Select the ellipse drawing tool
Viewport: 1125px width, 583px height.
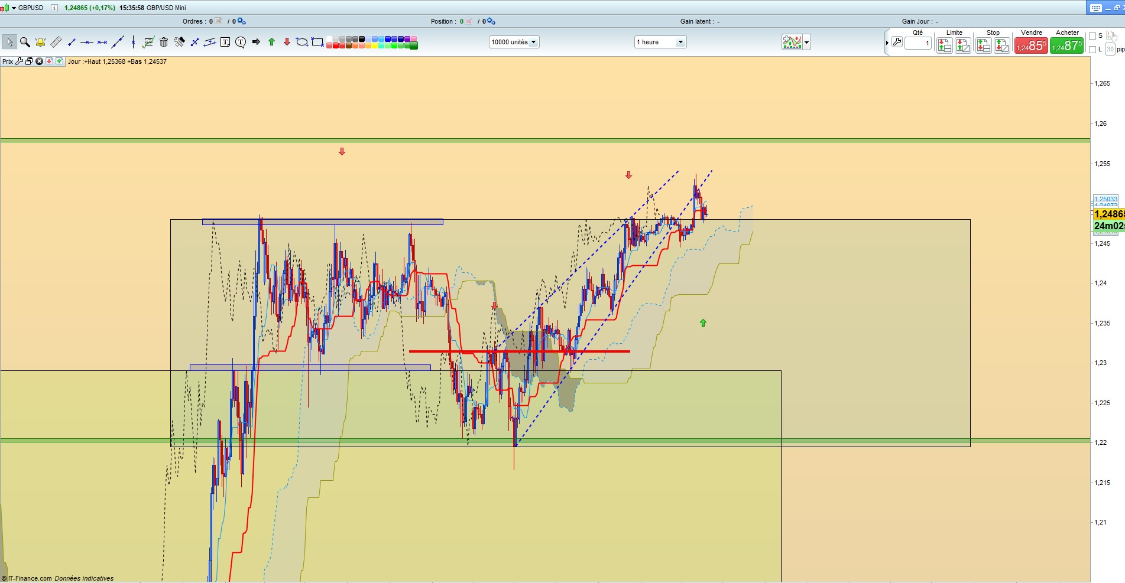[x=302, y=42]
